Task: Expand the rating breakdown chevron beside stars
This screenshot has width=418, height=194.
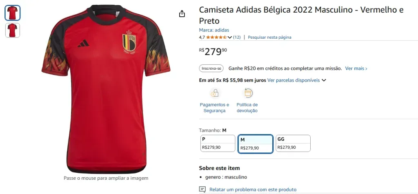Action: (230, 37)
